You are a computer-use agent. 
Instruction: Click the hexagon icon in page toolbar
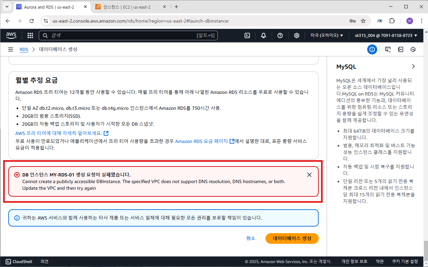point(413,49)
